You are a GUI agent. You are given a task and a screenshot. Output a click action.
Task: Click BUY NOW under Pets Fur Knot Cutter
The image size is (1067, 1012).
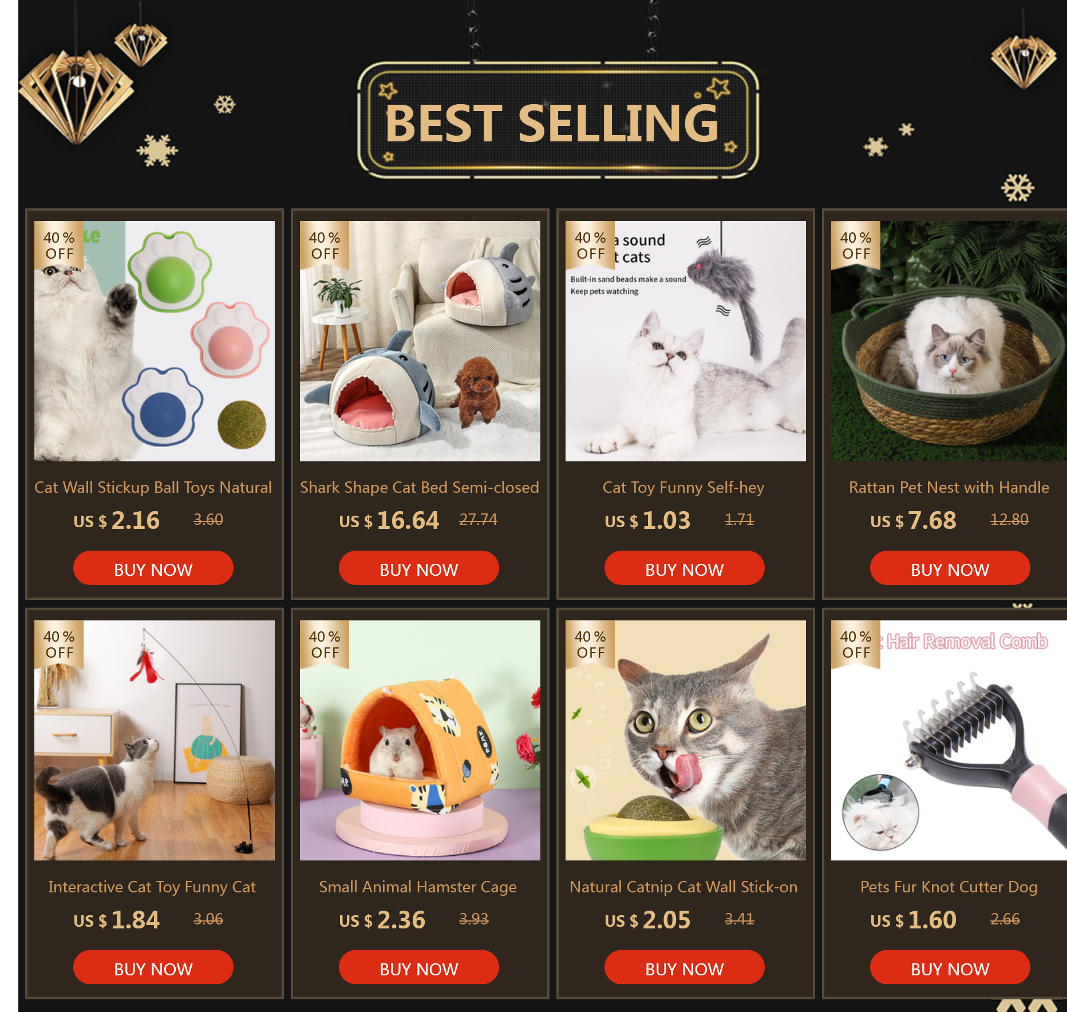[950, 967]
